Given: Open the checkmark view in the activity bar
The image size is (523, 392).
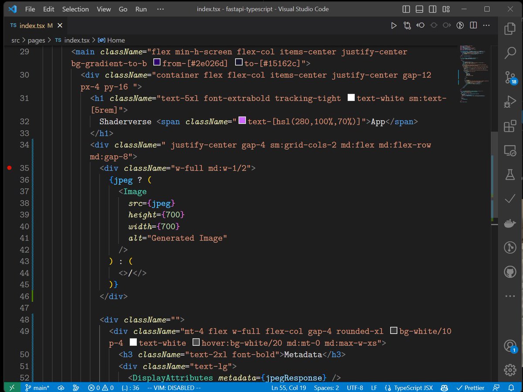Looking at the screenshot, I should [x=510, y=199].
